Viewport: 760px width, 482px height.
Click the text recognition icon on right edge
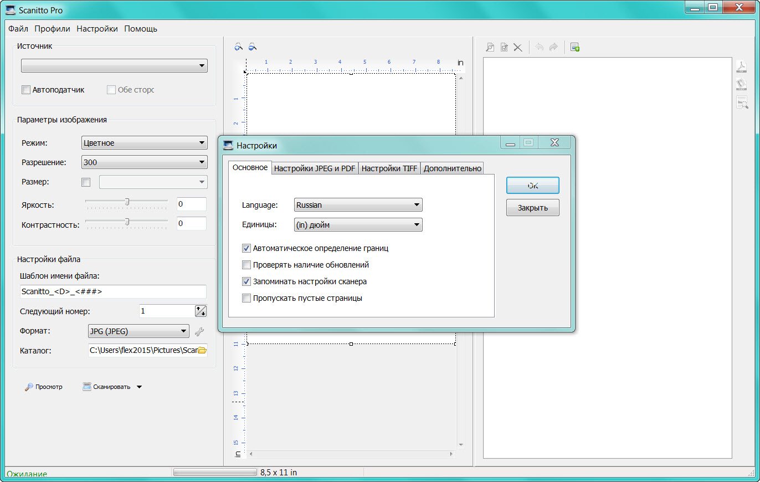(x=742, y=102)
